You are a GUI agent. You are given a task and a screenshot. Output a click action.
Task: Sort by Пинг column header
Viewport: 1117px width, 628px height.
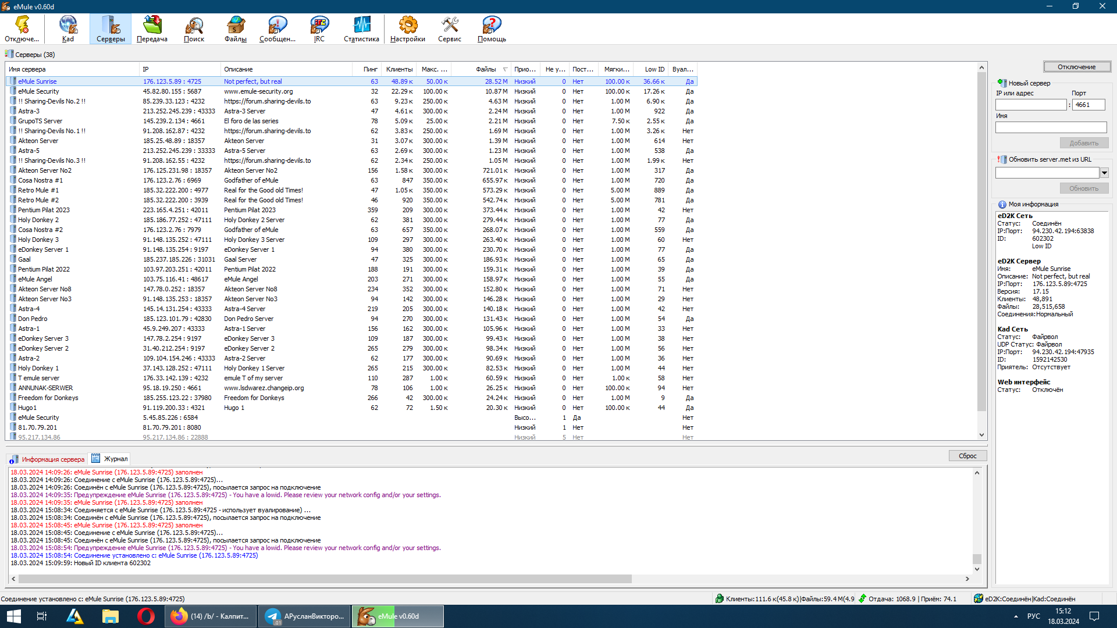(x=367, y=69)
